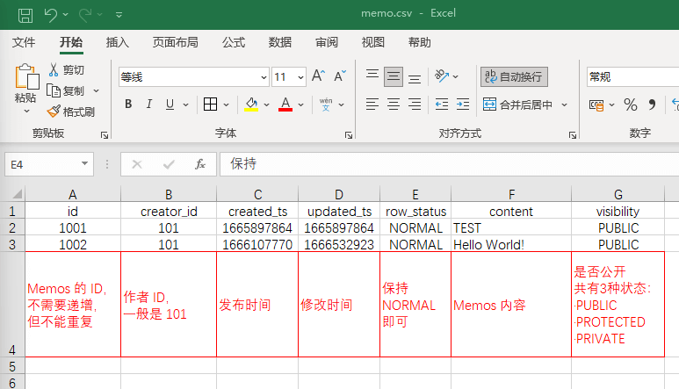Click the text orientation icon
Screen dimensions: 679x389
tap(442, 76)
